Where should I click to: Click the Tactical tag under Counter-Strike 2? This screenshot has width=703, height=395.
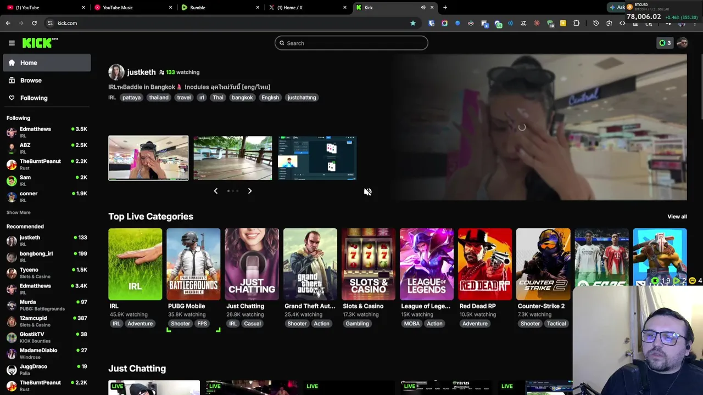pyautogui.click(x=556, y=324)
